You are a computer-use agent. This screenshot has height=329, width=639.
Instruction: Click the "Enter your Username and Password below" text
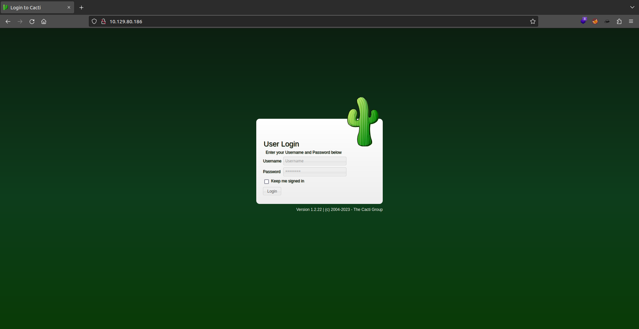coord(304,152)
